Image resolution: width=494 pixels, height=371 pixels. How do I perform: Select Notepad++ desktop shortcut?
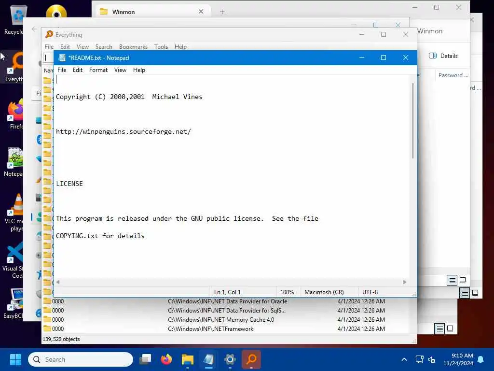(14, 162)
